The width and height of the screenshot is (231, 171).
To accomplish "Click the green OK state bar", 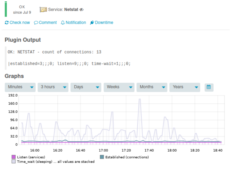I will [6, 9].
